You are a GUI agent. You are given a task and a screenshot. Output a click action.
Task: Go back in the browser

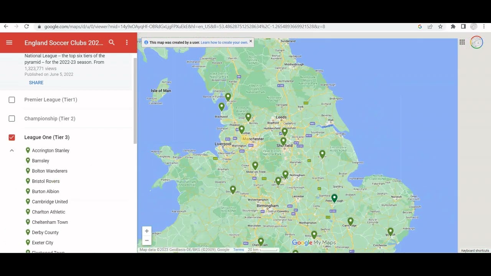(x=6, y=26)
